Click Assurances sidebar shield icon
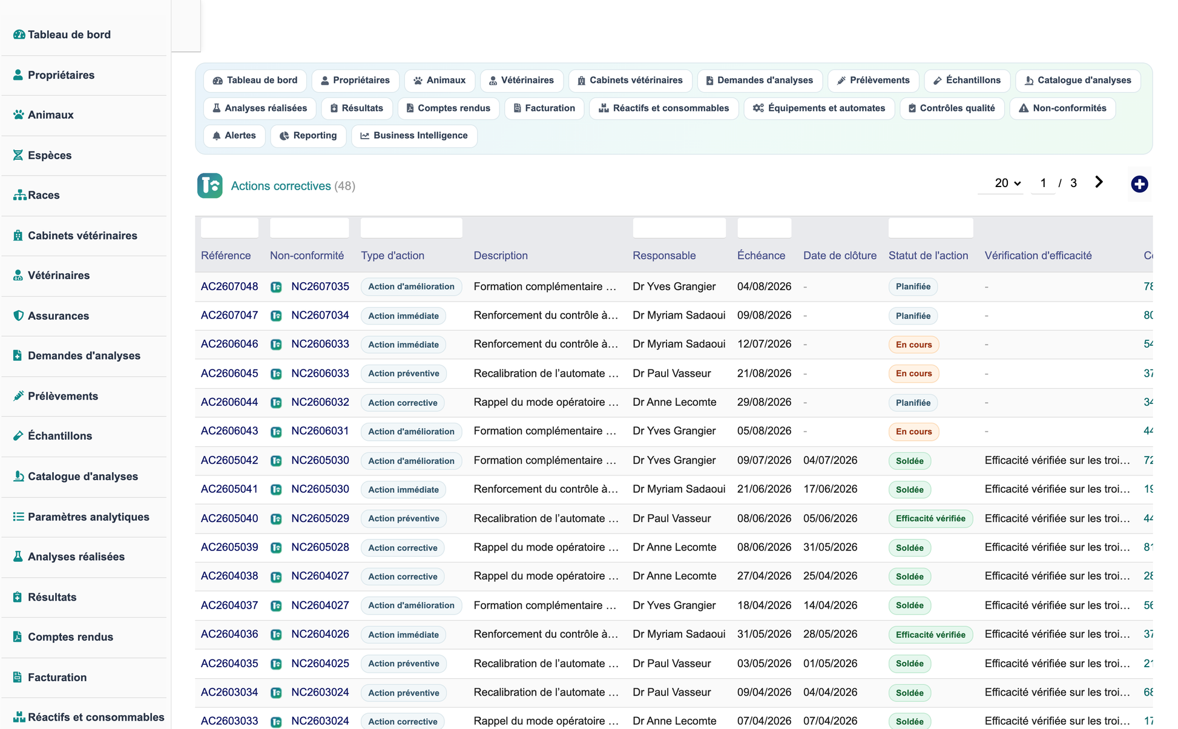The height and width of the screenshot is (729, 1178). [18, 315]
